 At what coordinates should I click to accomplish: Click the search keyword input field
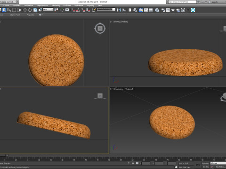tap(182, 2)
